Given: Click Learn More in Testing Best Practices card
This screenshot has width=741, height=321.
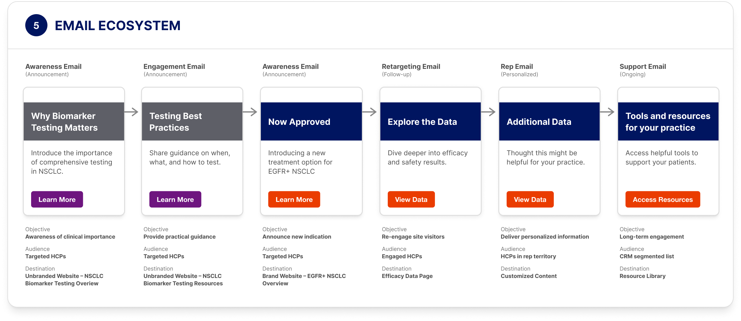Looking at the screenshot, I should click(175, 199).
